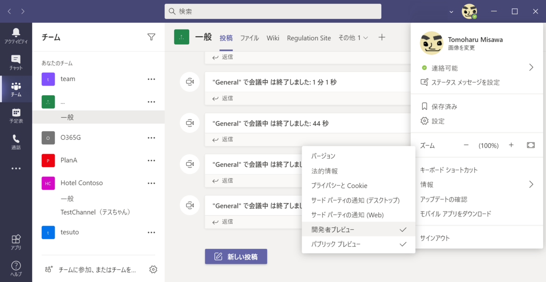Viewport: 546px width, 282px height.
Task: Select the O365G team
Action: click(71, 137)
